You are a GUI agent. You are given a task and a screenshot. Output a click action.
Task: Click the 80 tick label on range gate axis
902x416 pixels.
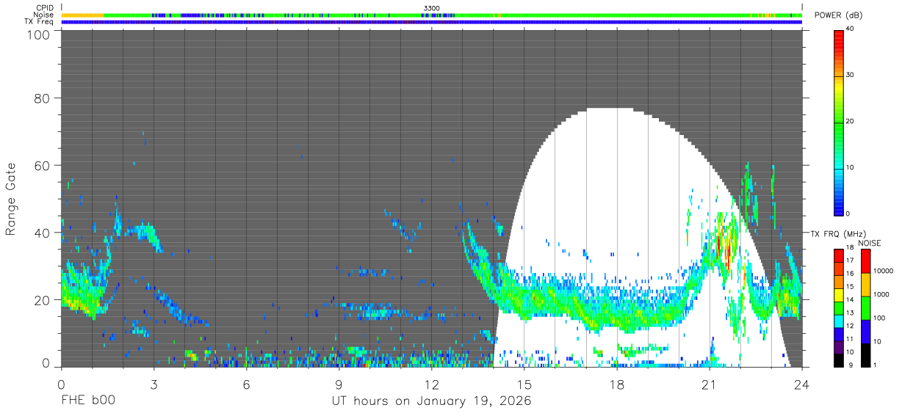pyautogui.click(x=41, y=98)
